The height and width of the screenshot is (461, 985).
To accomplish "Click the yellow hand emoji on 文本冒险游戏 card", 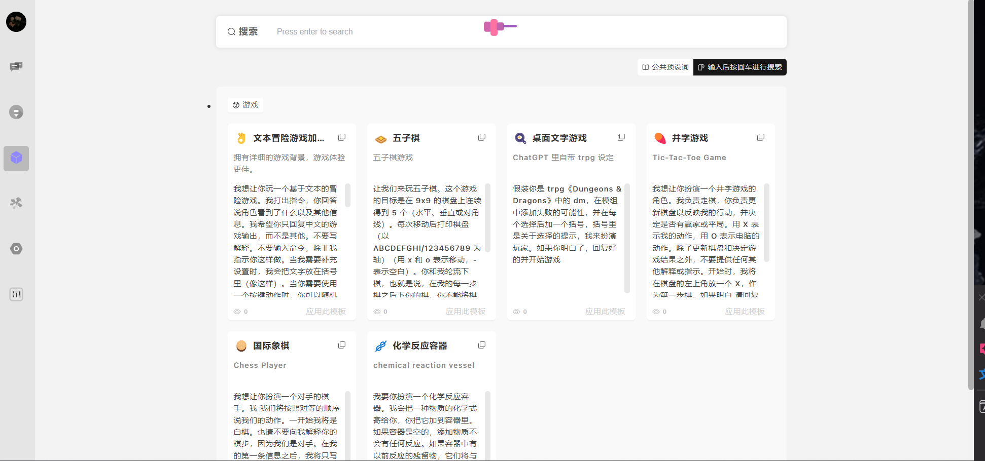I will [x=241, y=138].
